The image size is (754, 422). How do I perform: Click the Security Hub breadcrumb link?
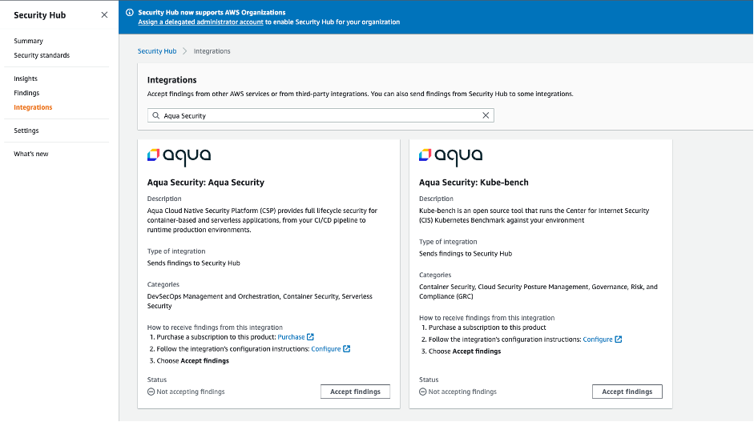point(157,51)
